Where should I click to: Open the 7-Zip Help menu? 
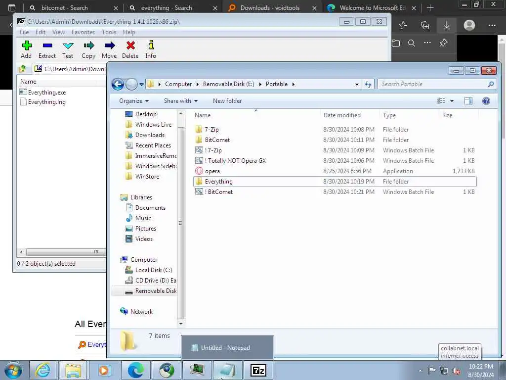tap(129, 32)
